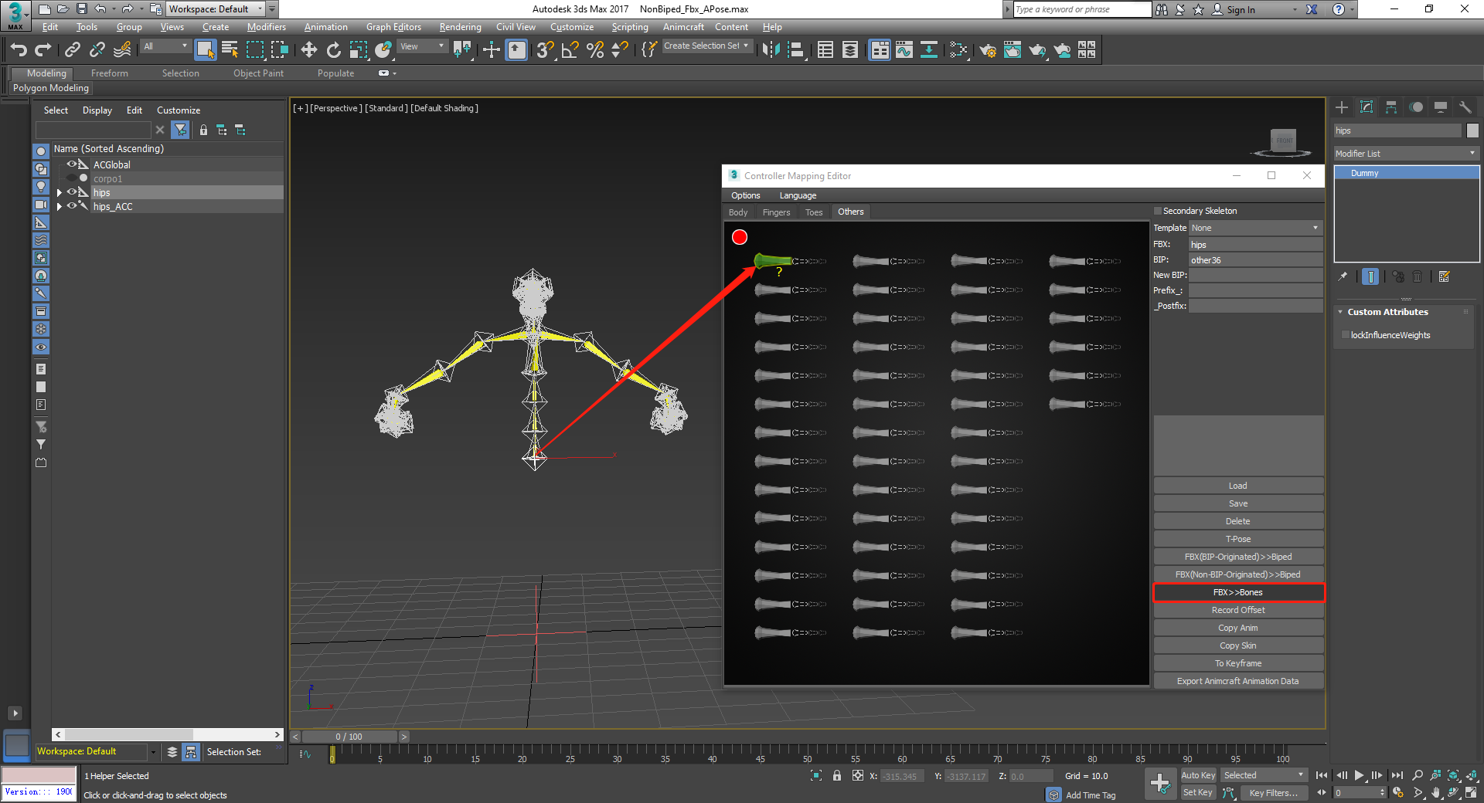Switch to Body tab in Mapping Editor
This screenshot has width=1484, height=803.
pos(738,212)
